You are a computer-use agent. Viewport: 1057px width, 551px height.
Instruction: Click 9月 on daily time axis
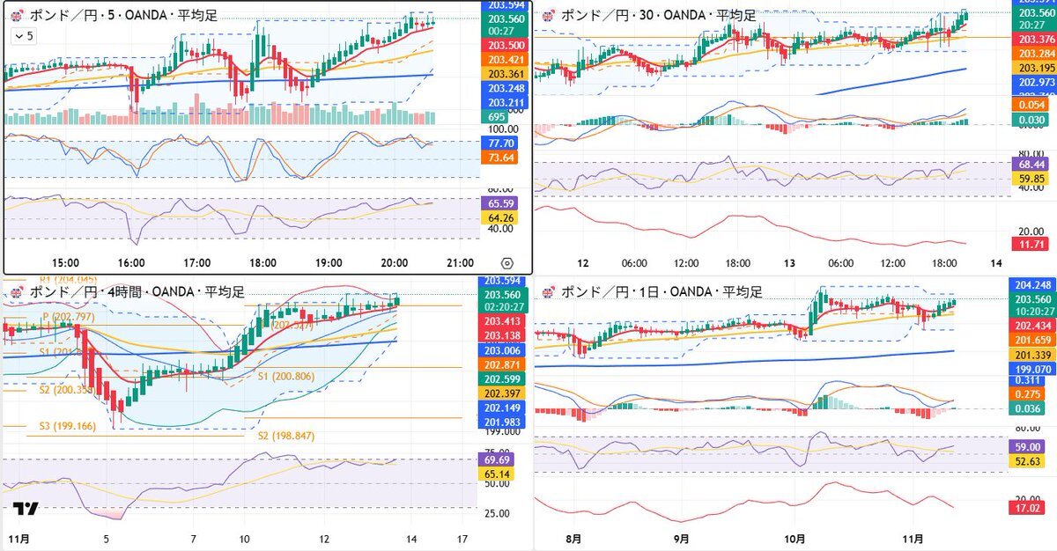pos(682,539)
